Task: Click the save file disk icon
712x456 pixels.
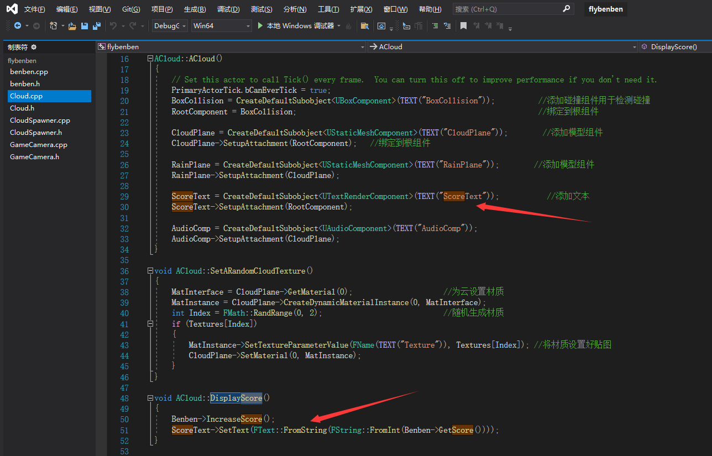Action: coord(85,26)
